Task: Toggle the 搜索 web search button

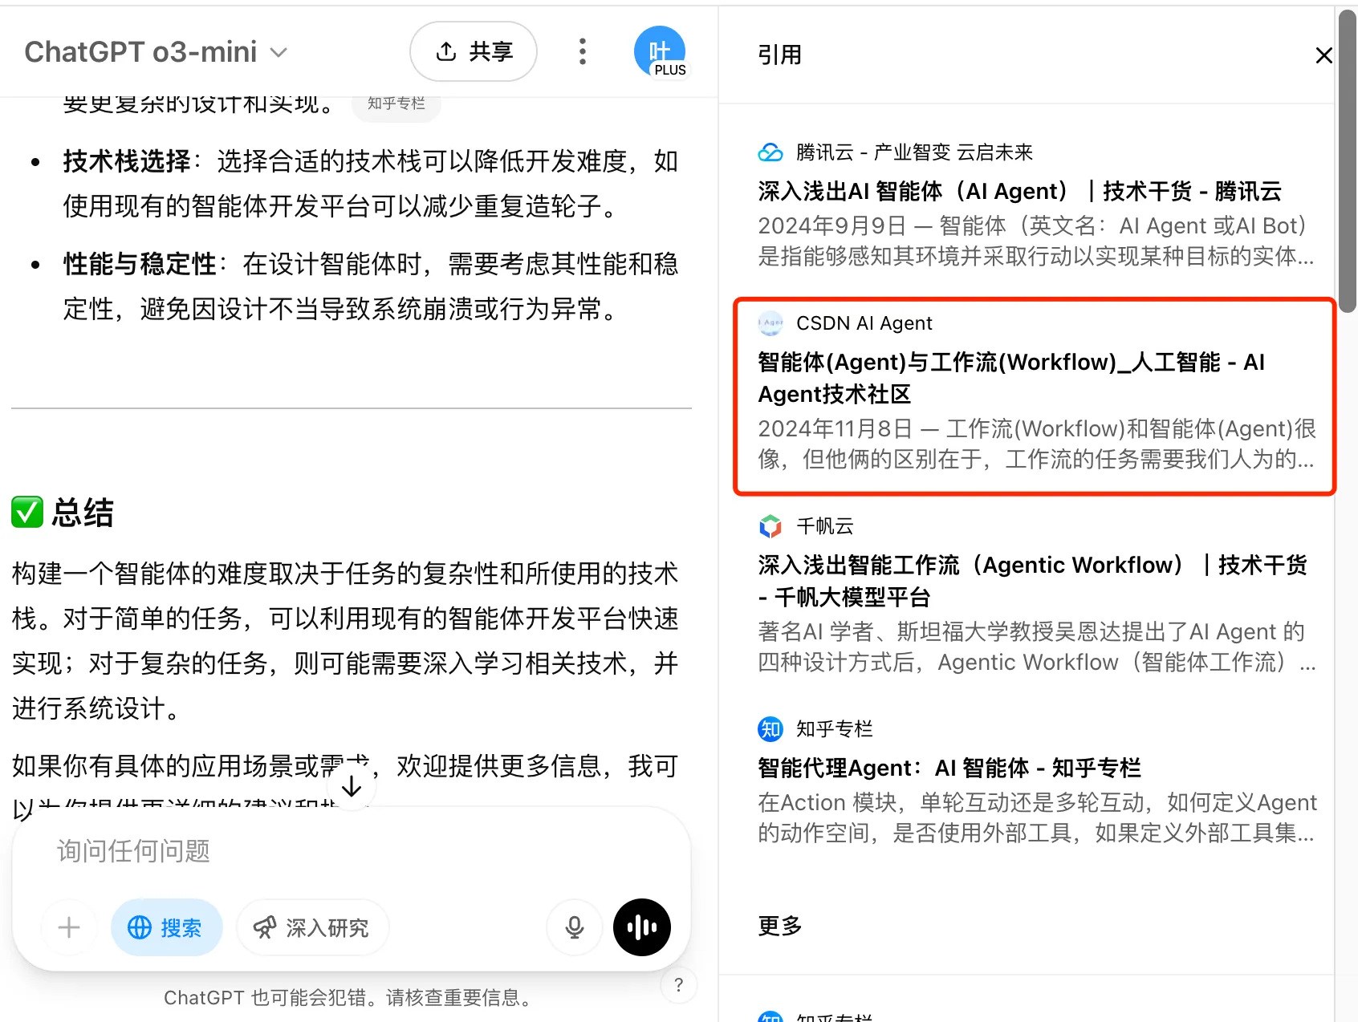Action: 166,927
